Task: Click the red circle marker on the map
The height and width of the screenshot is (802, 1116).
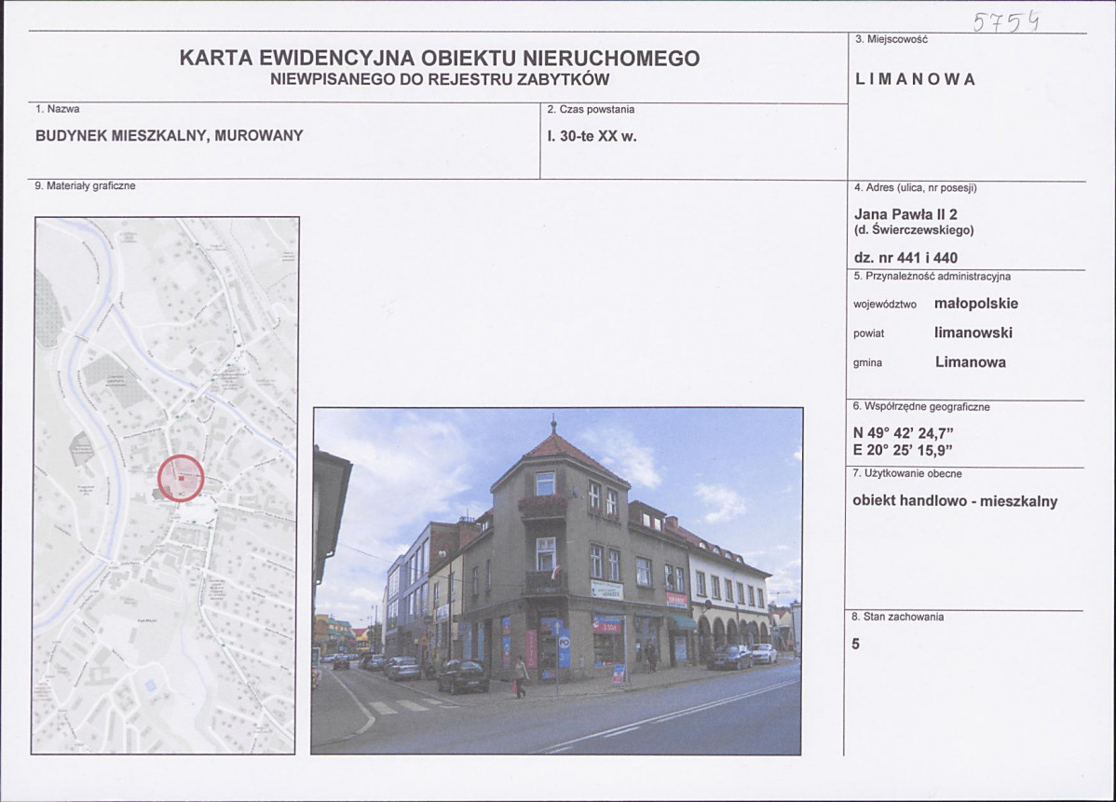Action: coord(181,478)
